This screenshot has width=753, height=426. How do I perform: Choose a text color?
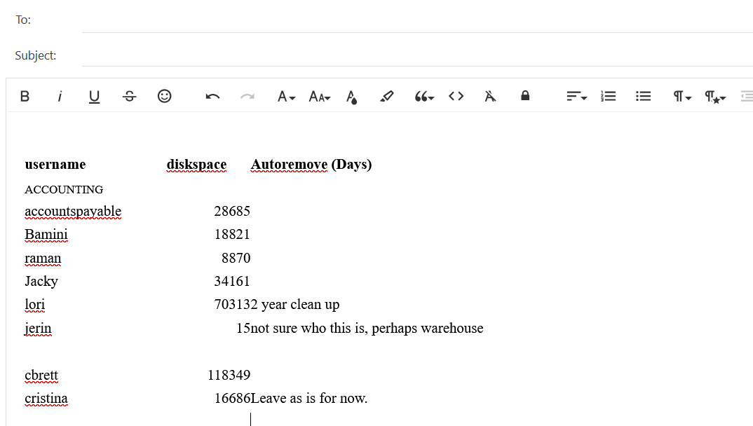(x=351, y=96)
